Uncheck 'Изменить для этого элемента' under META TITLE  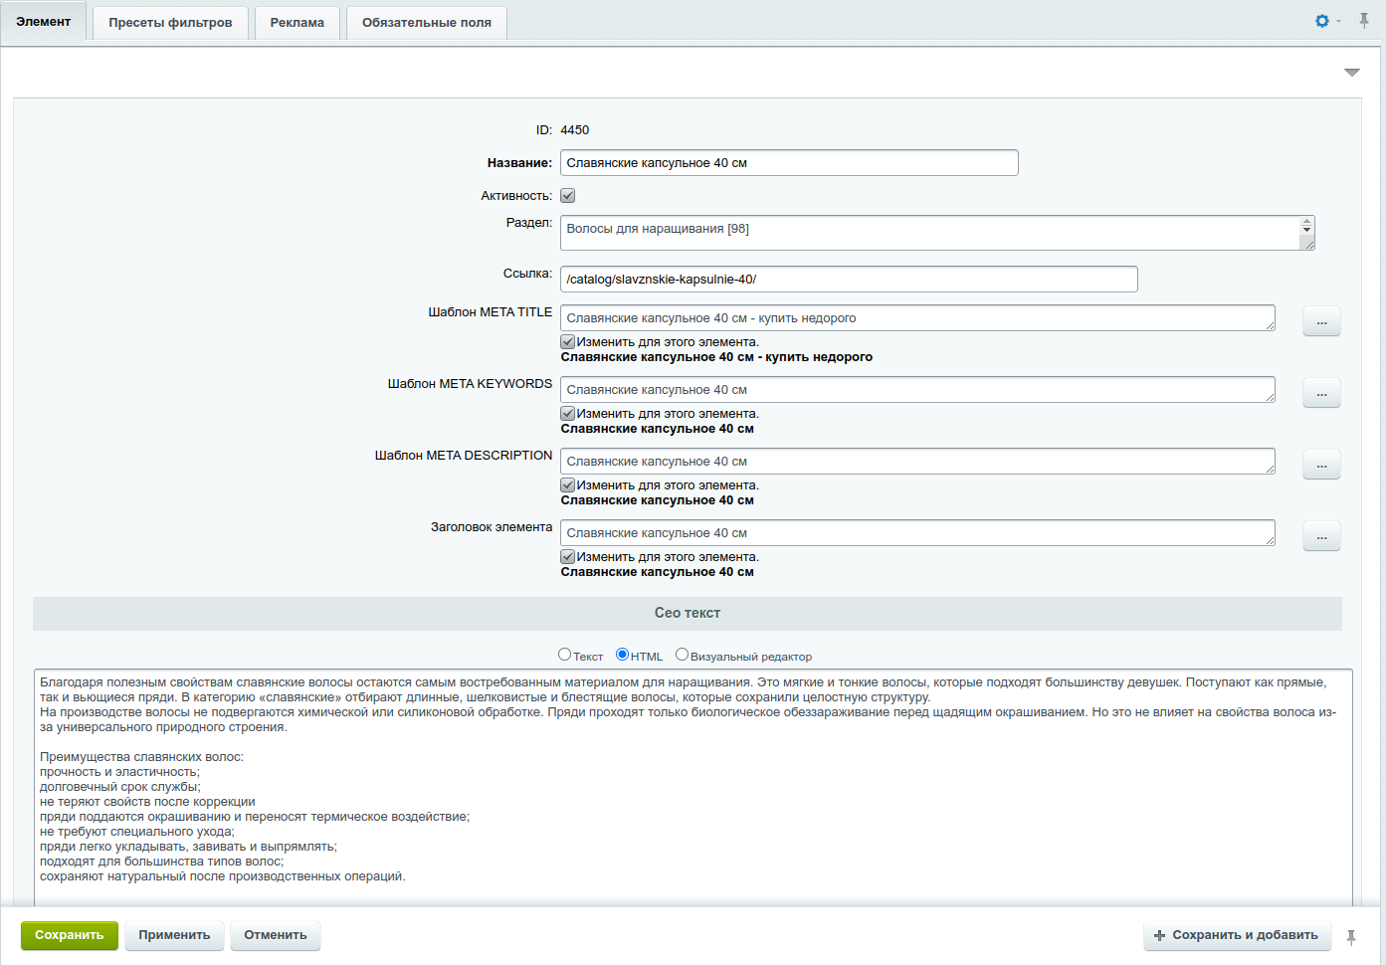568,342
